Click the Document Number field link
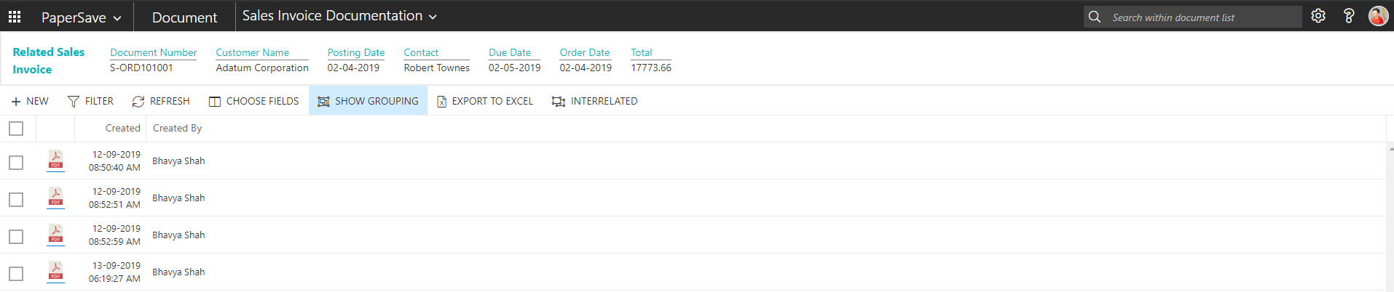Image resolution: width=1394 pixels, height=292 pixels. click(153, 52)
